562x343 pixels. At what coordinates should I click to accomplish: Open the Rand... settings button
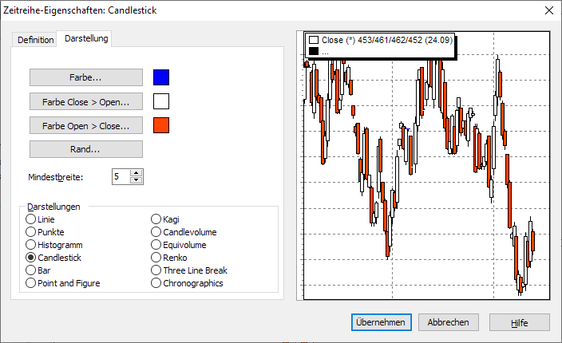click(x=86, y=149)
